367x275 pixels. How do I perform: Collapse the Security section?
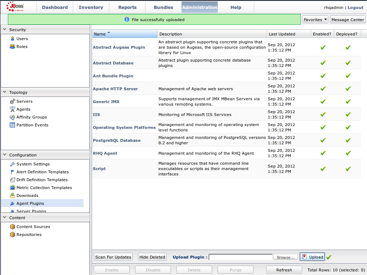pyautogui.click(x=4, y=29)
